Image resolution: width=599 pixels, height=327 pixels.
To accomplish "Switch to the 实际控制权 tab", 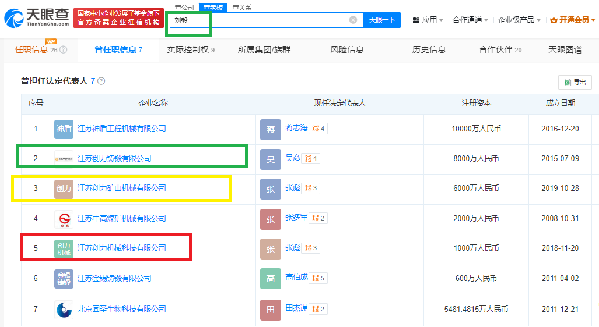I will coord(191,50).
